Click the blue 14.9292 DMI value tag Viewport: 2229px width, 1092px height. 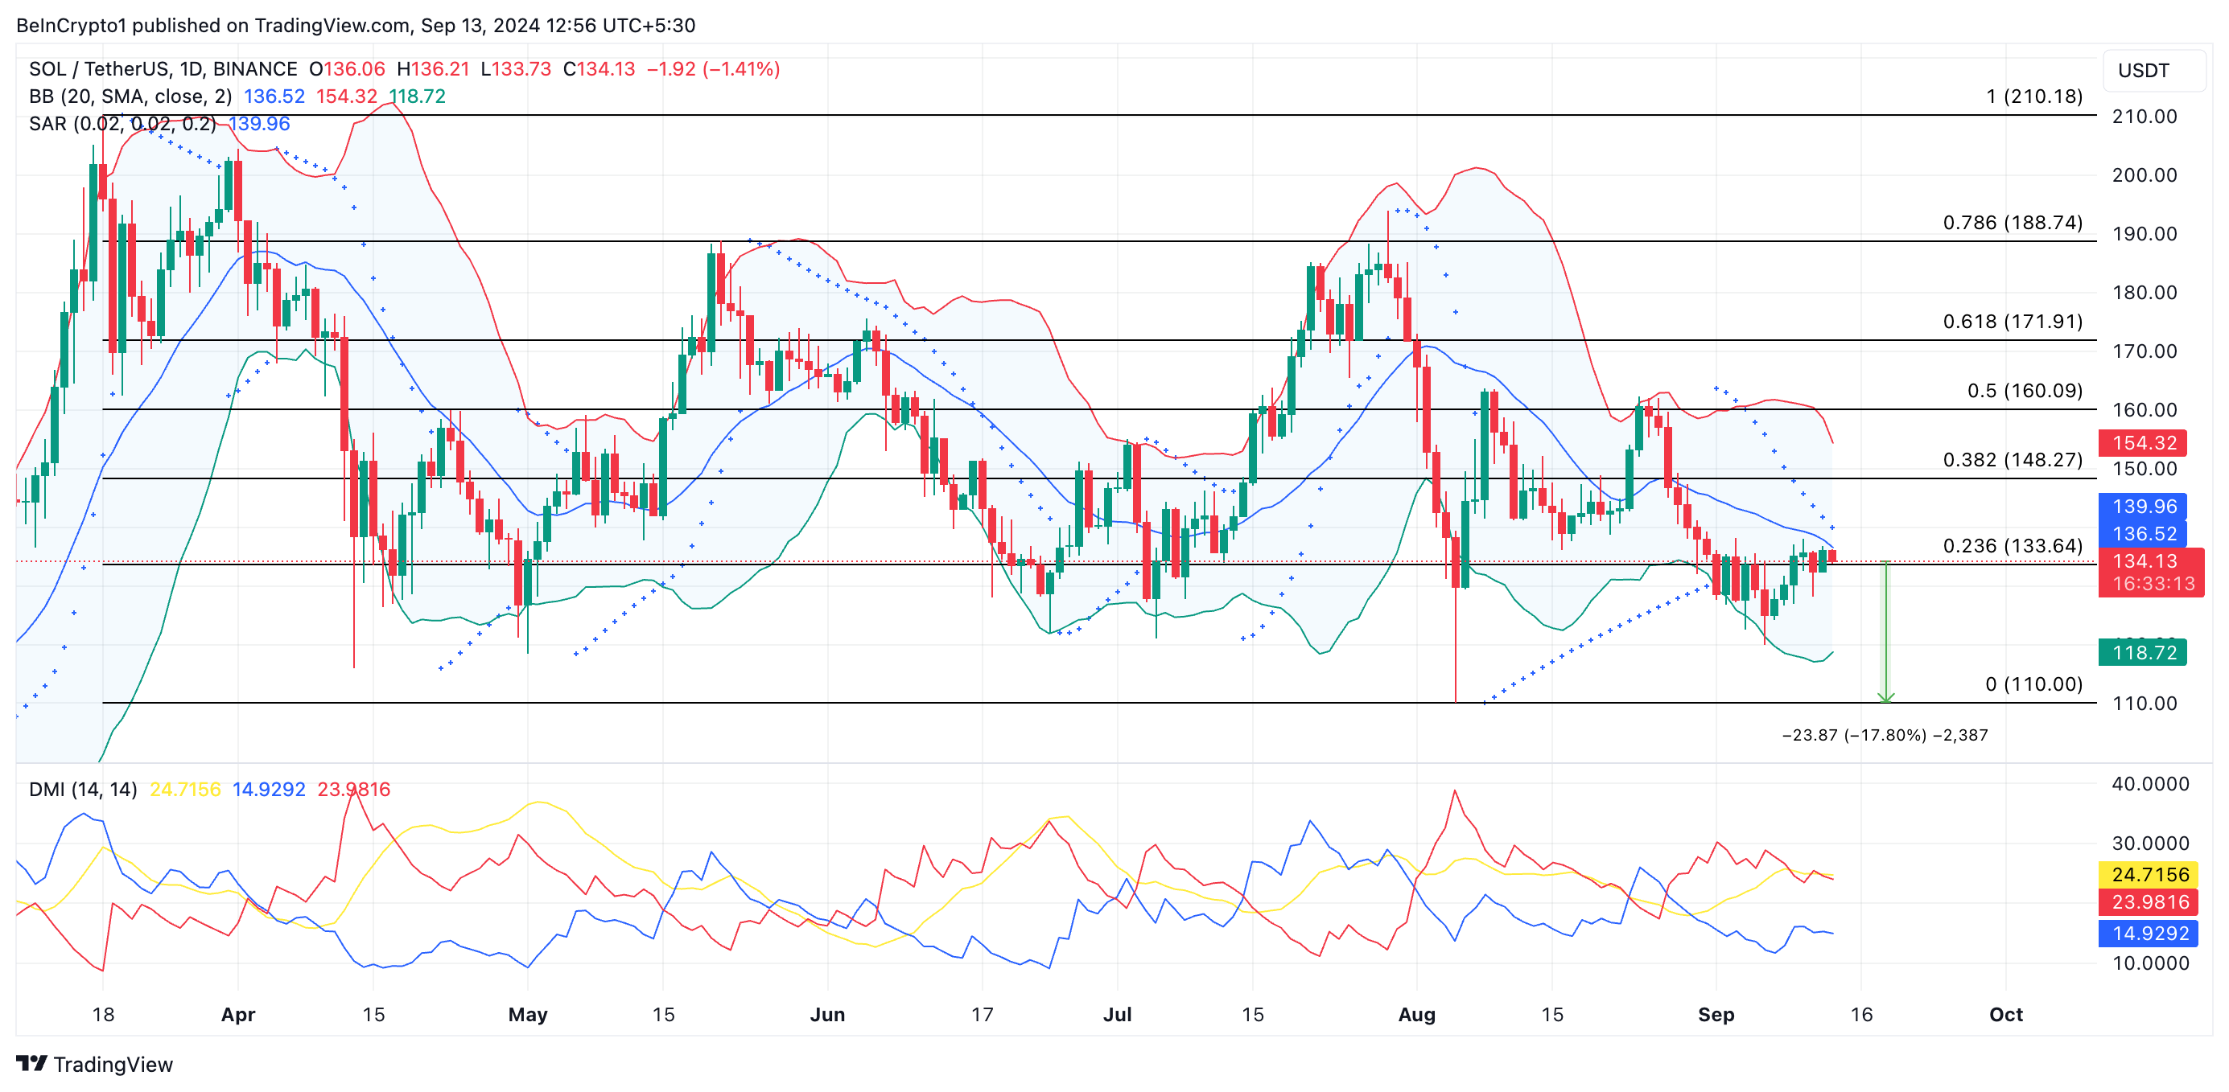(2149, 933)
